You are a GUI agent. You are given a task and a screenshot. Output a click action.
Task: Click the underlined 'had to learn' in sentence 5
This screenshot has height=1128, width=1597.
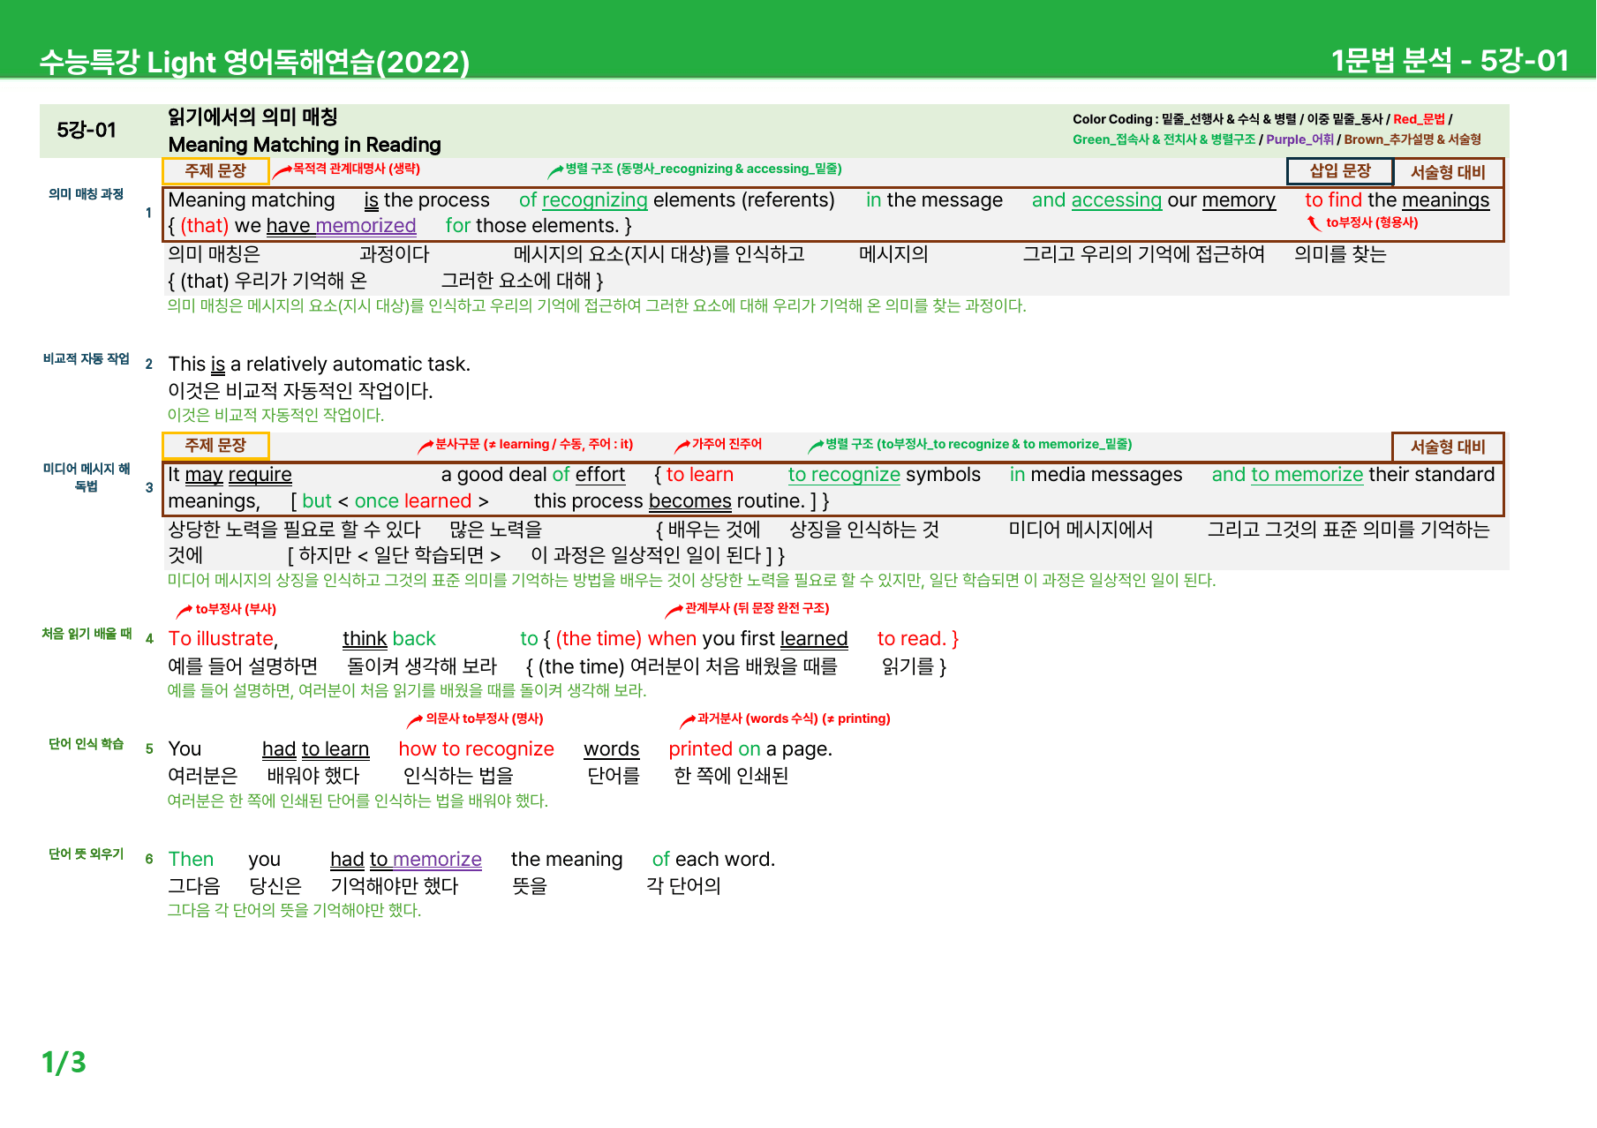[315, 749]
